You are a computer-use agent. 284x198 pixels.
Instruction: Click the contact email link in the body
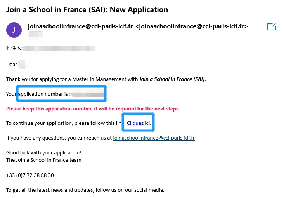pos(154,138)
